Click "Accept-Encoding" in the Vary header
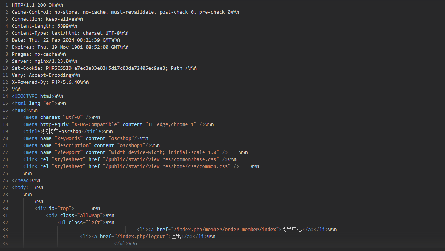This screenshot has width=445, height=251. pyautogui.click(x=50, y=75)
